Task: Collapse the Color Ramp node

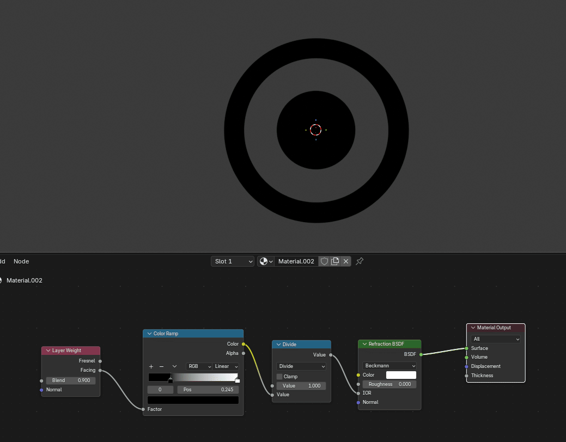Action: point(149,334)
